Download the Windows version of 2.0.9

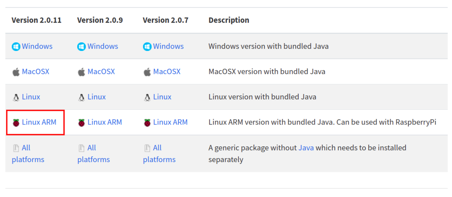103,46
